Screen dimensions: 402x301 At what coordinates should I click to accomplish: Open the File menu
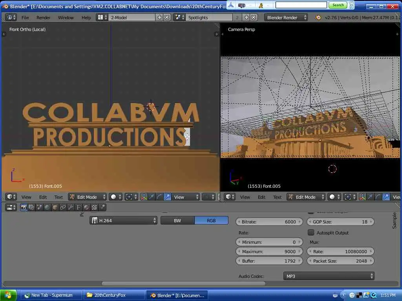[25, 17]
